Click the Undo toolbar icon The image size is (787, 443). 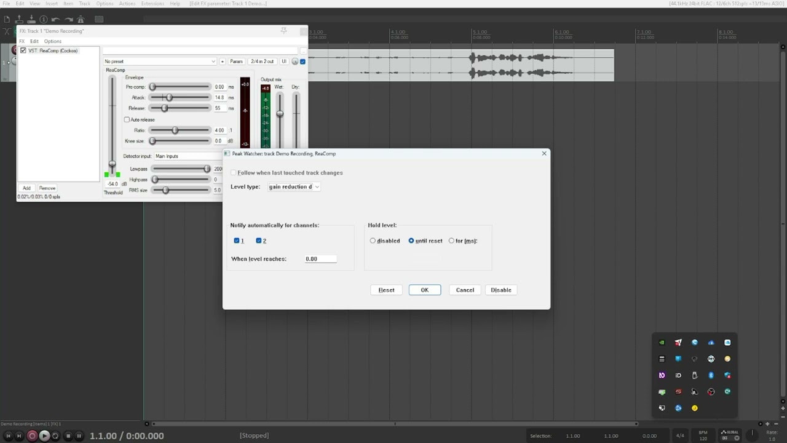click(x=56, y=20)
